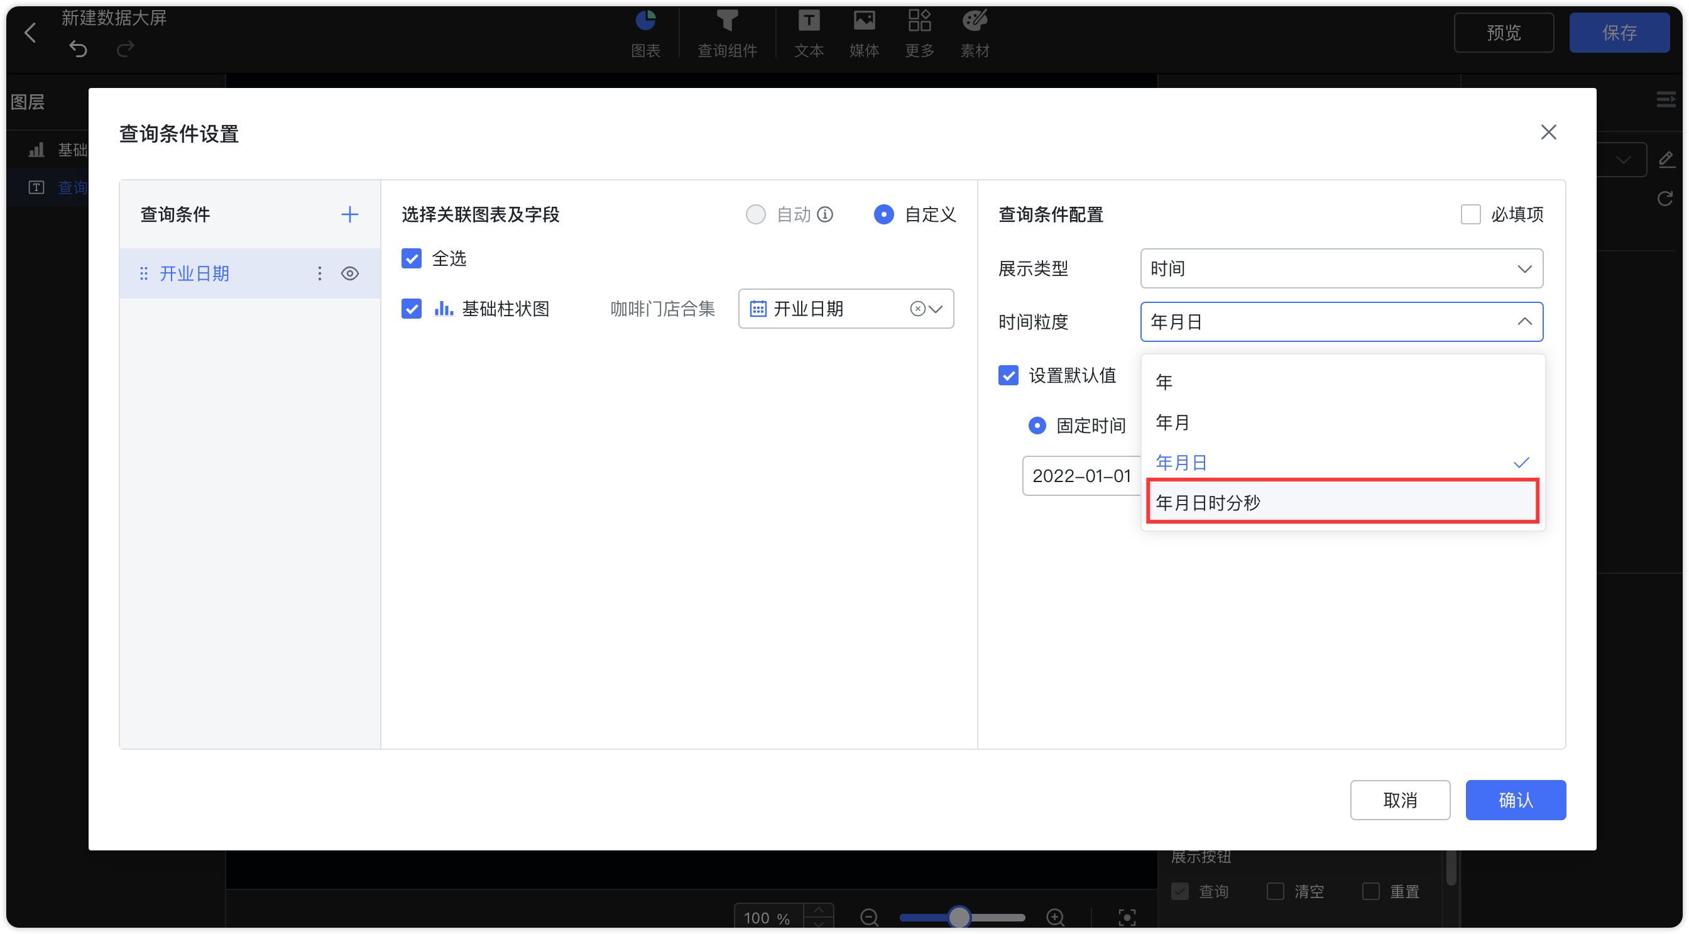
Task: Open the 图表 chart toolbar icon
Action: (645, 21)
